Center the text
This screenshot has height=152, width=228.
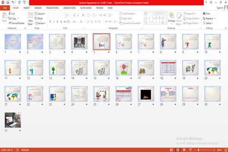[92, 22]
